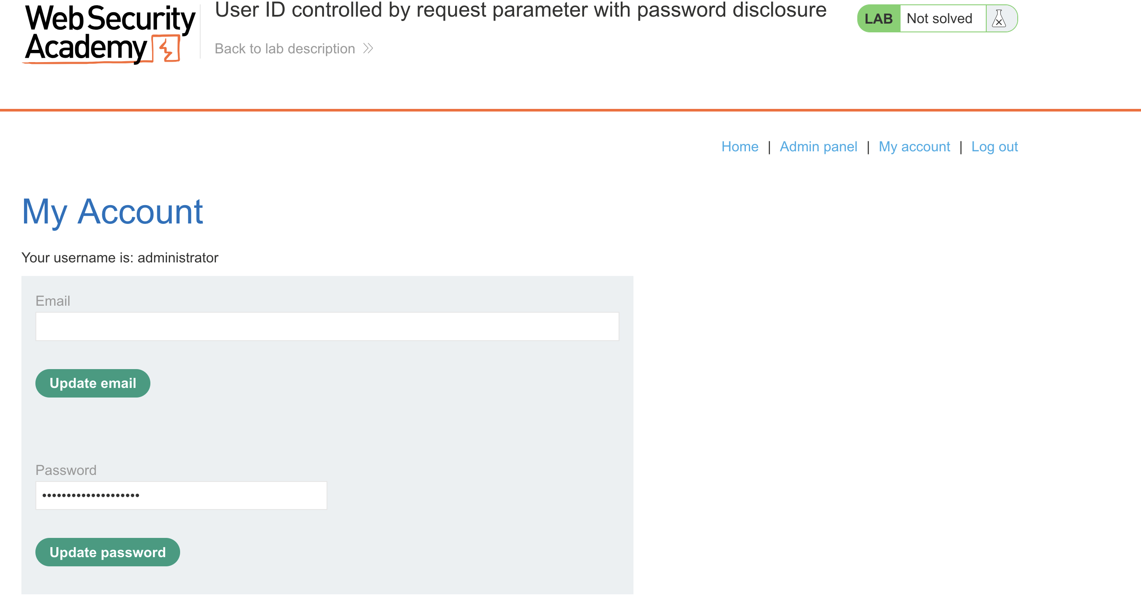Image resolution: width=1141 pixels, height=607 pixels.
Task: Log out of the account
Action: [995, 147]
